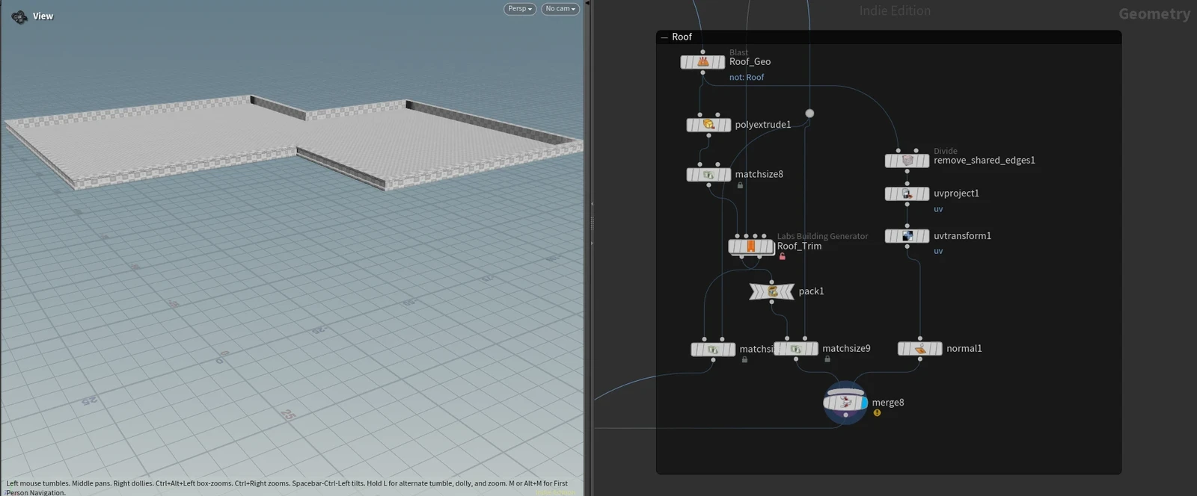Image resolution: width=1197 pixels, height=496 pixels.
Task: Click the normal1 node name label
Action: pos(964,349)
